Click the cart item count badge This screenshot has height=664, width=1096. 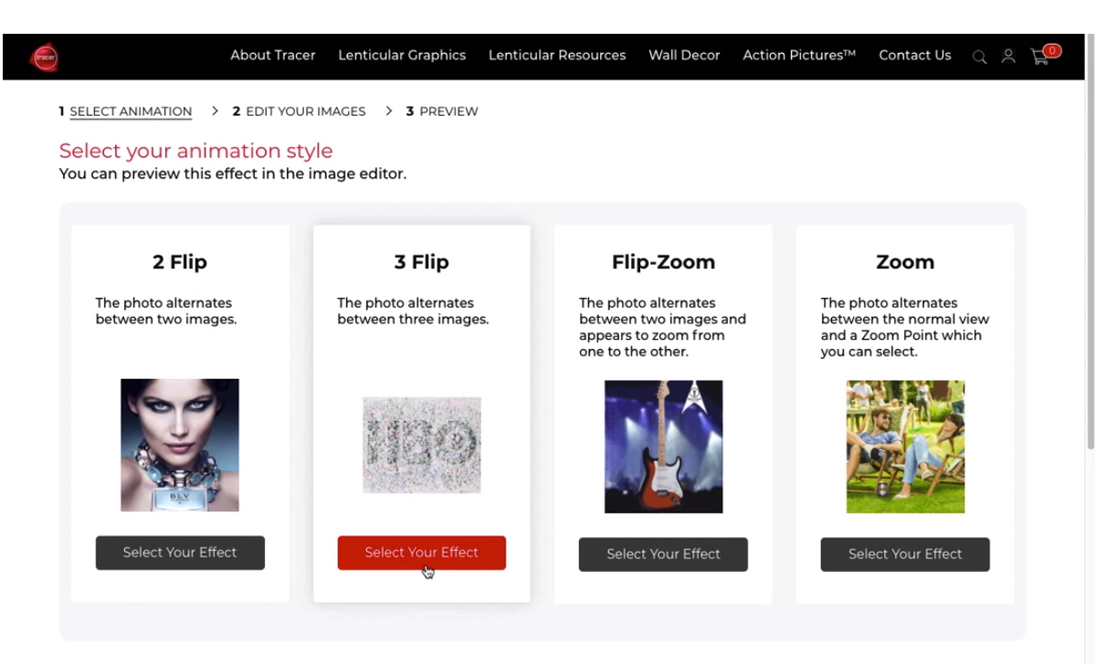click(1052, 51)
